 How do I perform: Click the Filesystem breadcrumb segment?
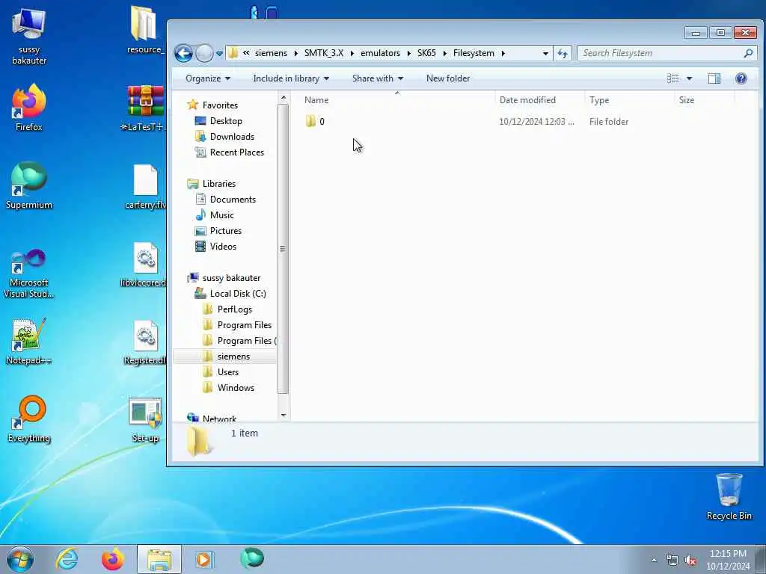pos(474,53)
